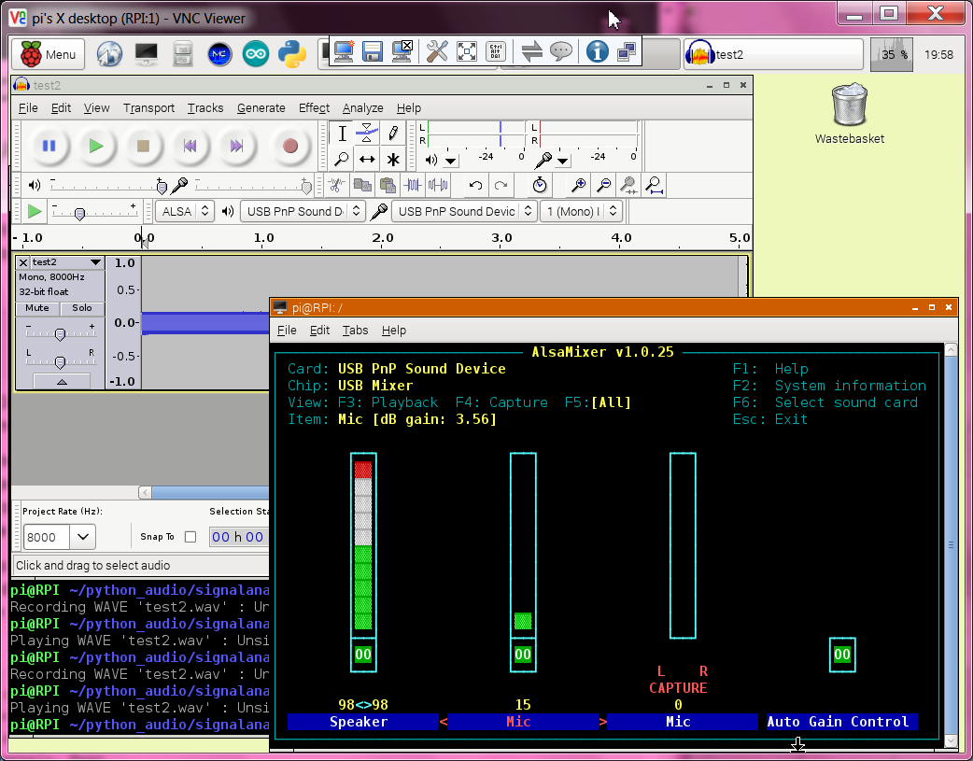The image size is (973, 761).
Task: Open the Effect menu in Audacity
Action: coord(314,107)
